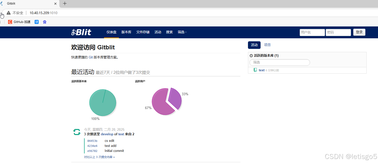378x163 pixels.
Task: Click the insecure-site warning triangle icon
Action: point(9,13)
